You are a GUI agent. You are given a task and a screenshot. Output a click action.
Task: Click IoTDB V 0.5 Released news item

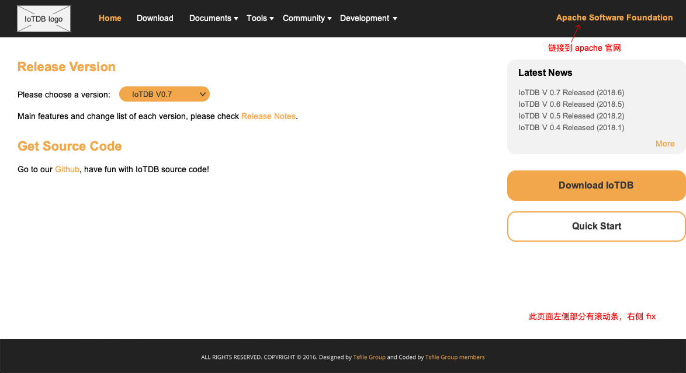[571, 116]
